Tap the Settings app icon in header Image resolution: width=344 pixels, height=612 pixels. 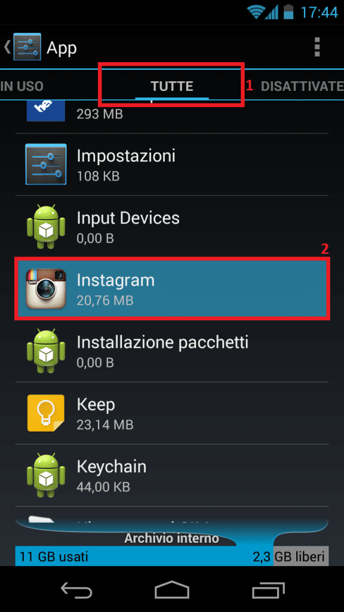pos(27,47)
